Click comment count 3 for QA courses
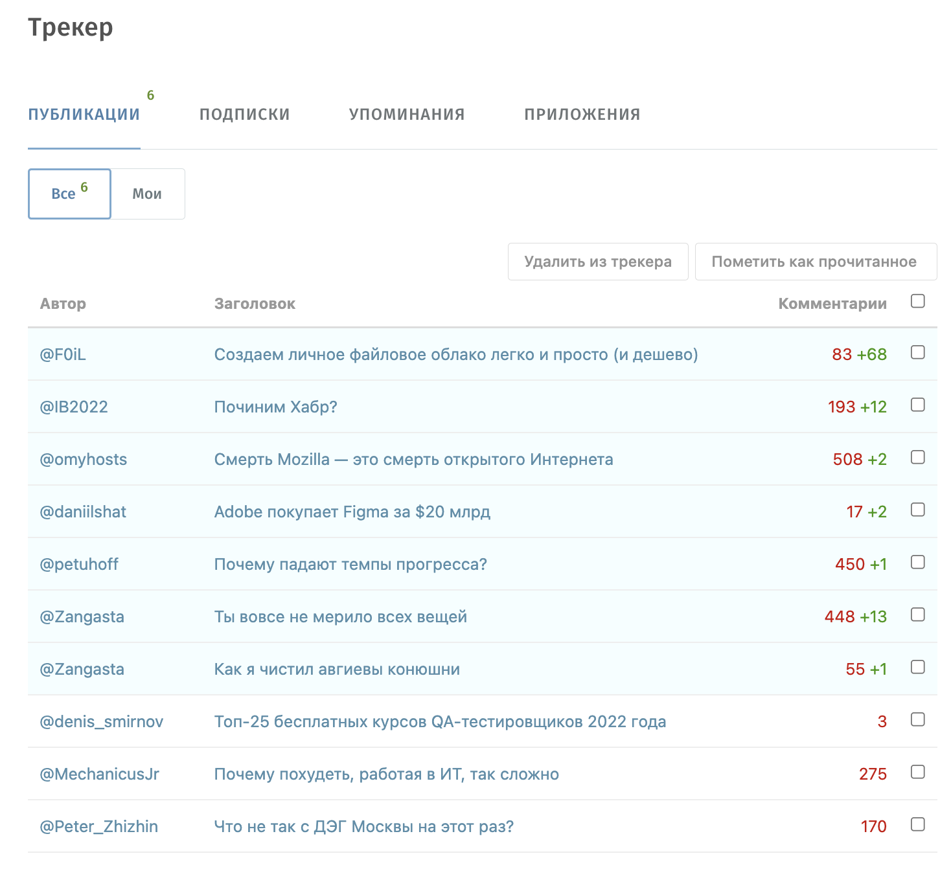This screenshot has width=951, height=869. click(882, 721)
